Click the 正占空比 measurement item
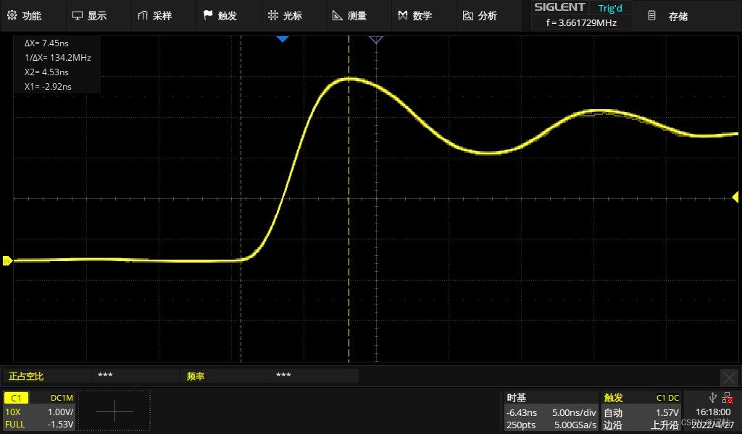Screen dimensions: 742x434 click(x=26, y=376)
